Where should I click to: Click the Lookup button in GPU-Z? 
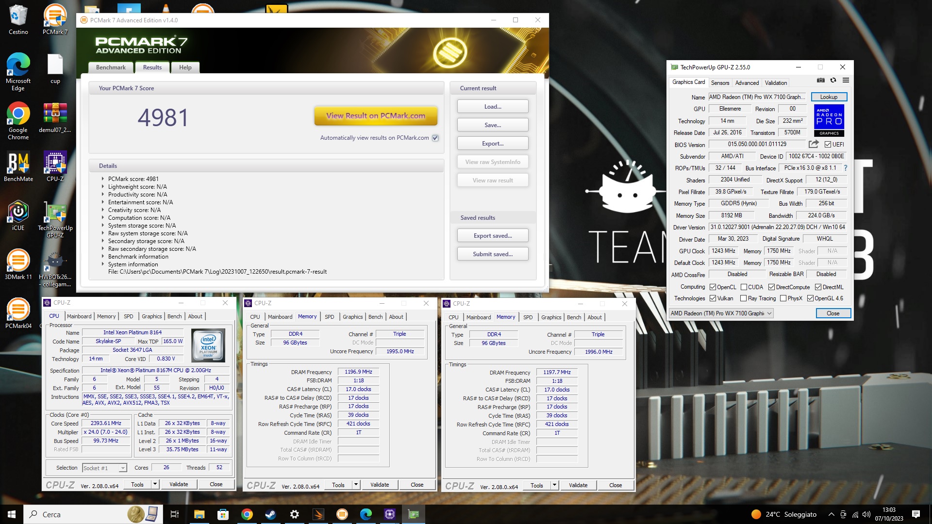pos(829,97)
